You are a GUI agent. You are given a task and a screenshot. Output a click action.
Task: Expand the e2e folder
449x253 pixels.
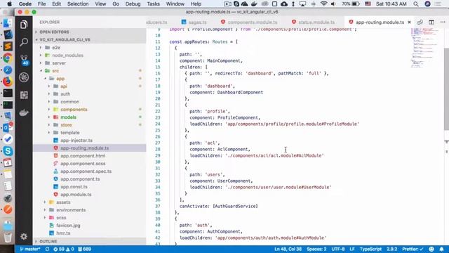pyautogui.click(x=56, y=47)
